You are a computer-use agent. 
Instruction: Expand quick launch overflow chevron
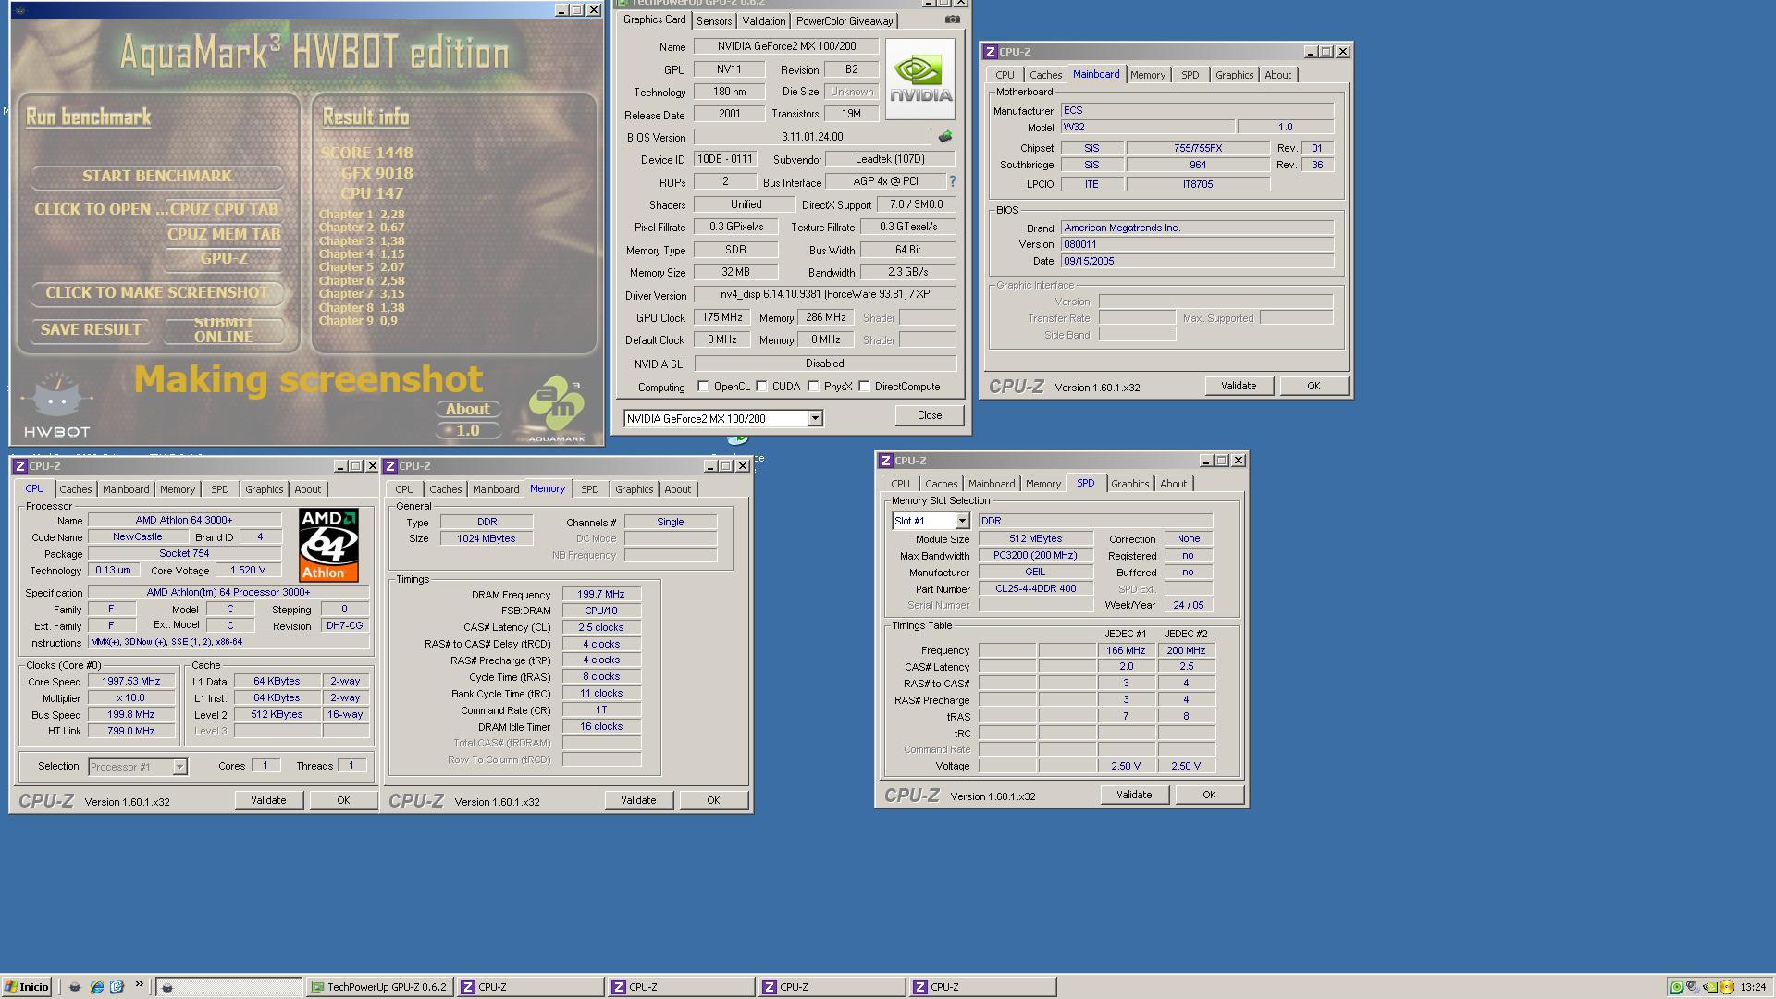[x=140, y=985]
